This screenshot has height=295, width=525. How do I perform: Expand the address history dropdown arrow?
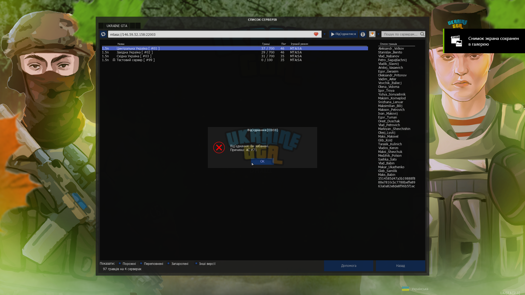coord(325,34)
